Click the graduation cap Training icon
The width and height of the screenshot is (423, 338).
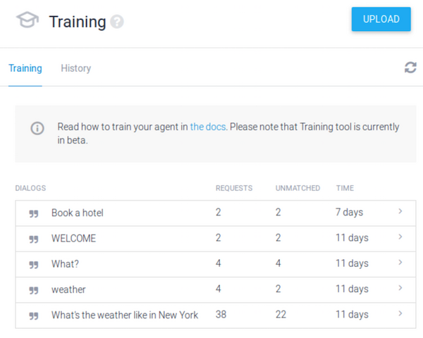(x=27, y=20)
